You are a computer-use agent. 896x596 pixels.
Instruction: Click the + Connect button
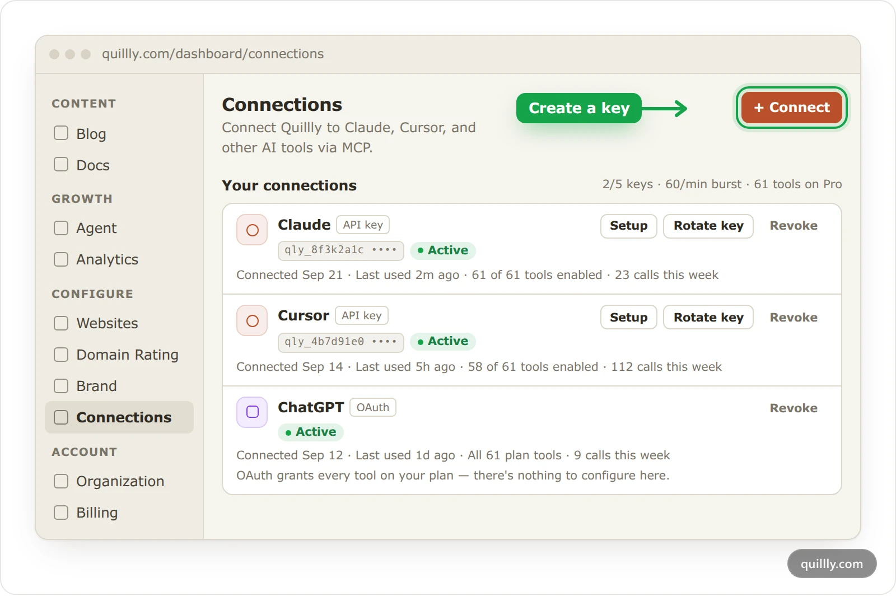791,108
